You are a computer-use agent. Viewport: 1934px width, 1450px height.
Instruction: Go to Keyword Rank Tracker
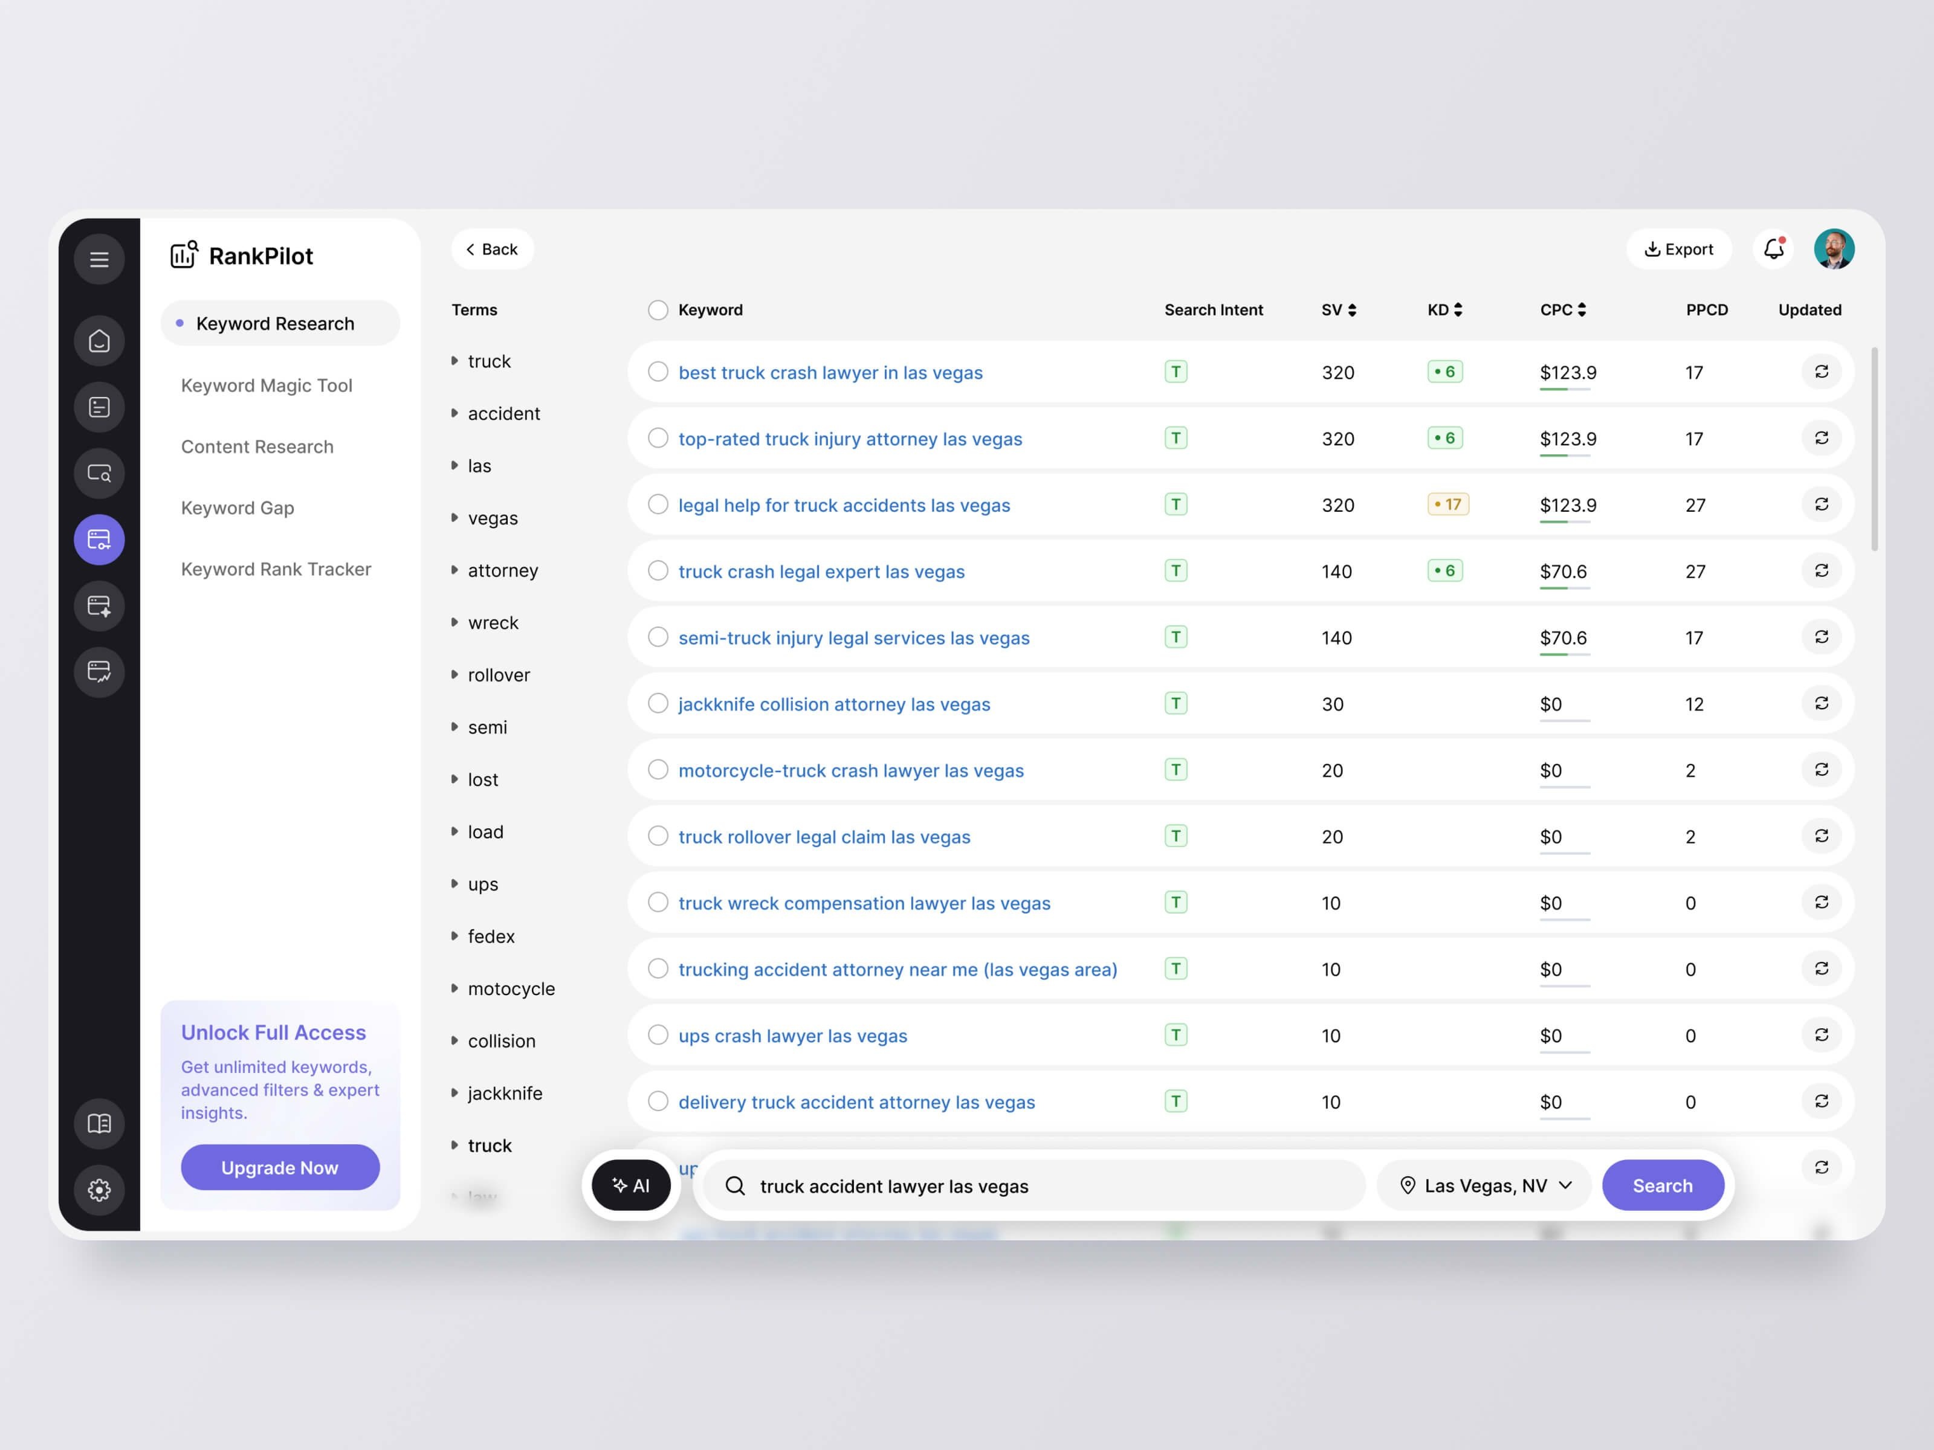point(276,569)
